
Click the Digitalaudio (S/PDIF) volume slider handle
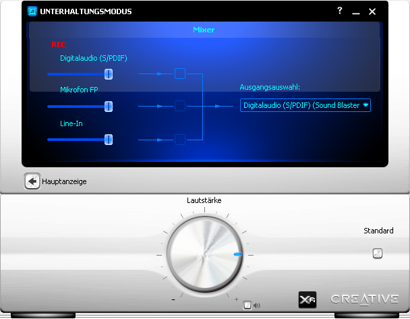[109, 74]
